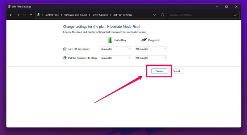Screen dimensions: 247x135
Task: Focus the Search Control Panel field
Action: (x=200, y=15)
